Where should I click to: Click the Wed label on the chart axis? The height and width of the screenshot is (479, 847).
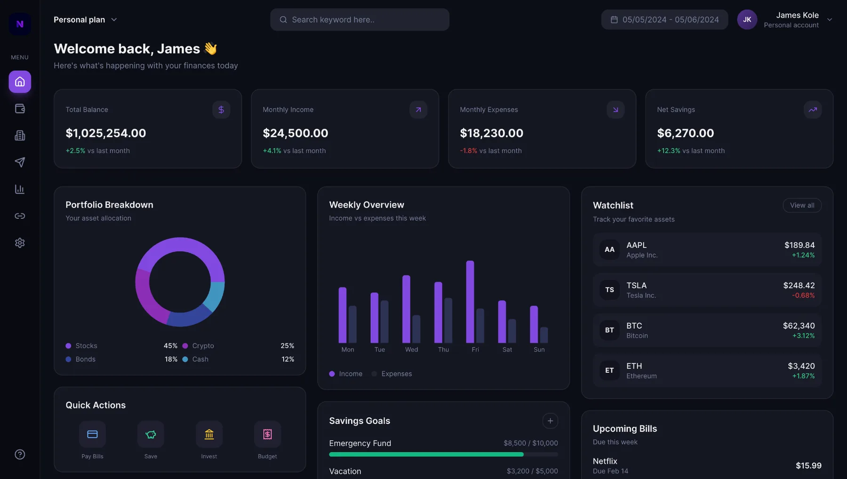(x=411, y=350)
